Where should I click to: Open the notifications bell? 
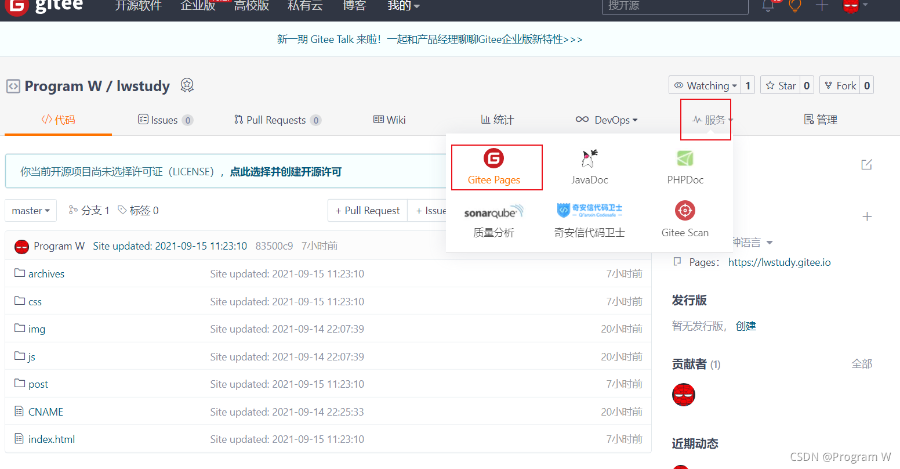pos(768,6)
